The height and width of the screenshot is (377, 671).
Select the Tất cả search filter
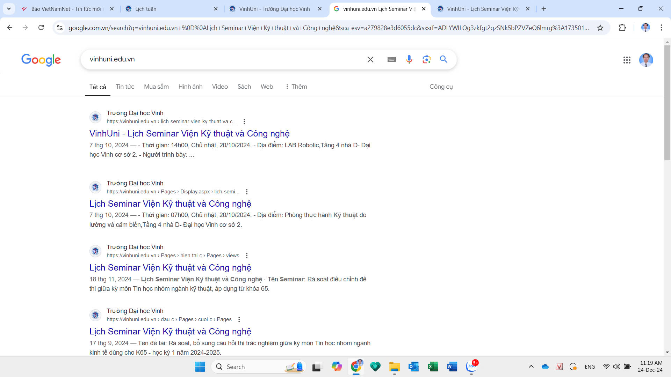(98, 87)
